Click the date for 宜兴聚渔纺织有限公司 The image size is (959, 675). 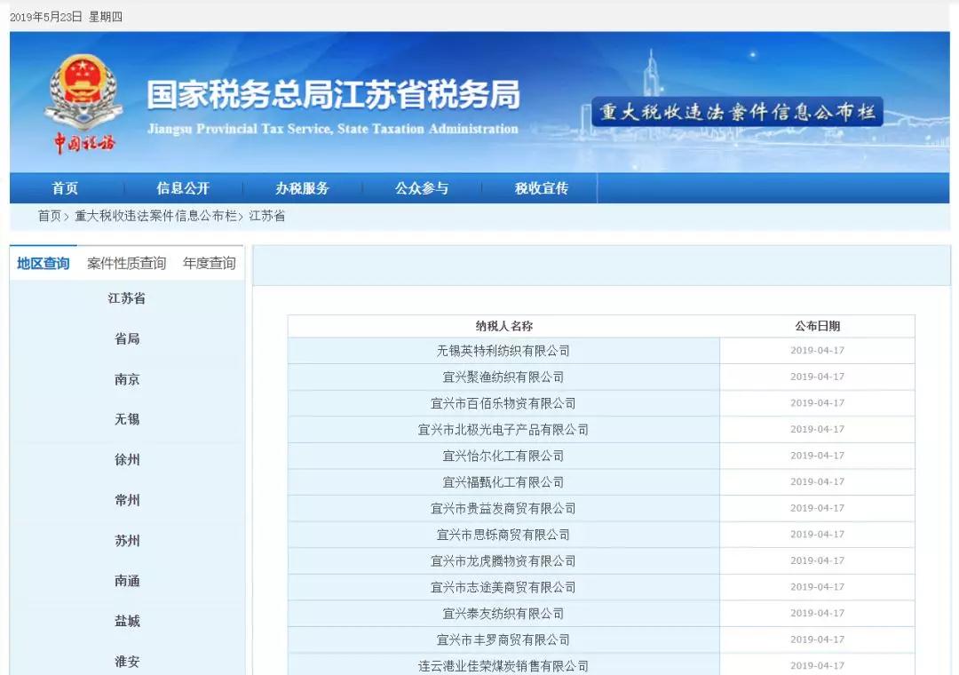817,377
